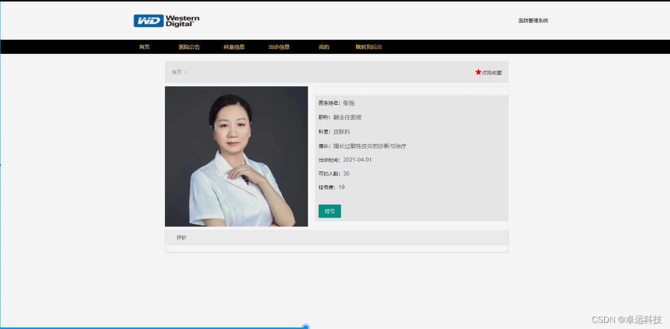The image size is (670, 329).
Task: Click 跳转到后台 to enter the backend
Action: point(368,47)
